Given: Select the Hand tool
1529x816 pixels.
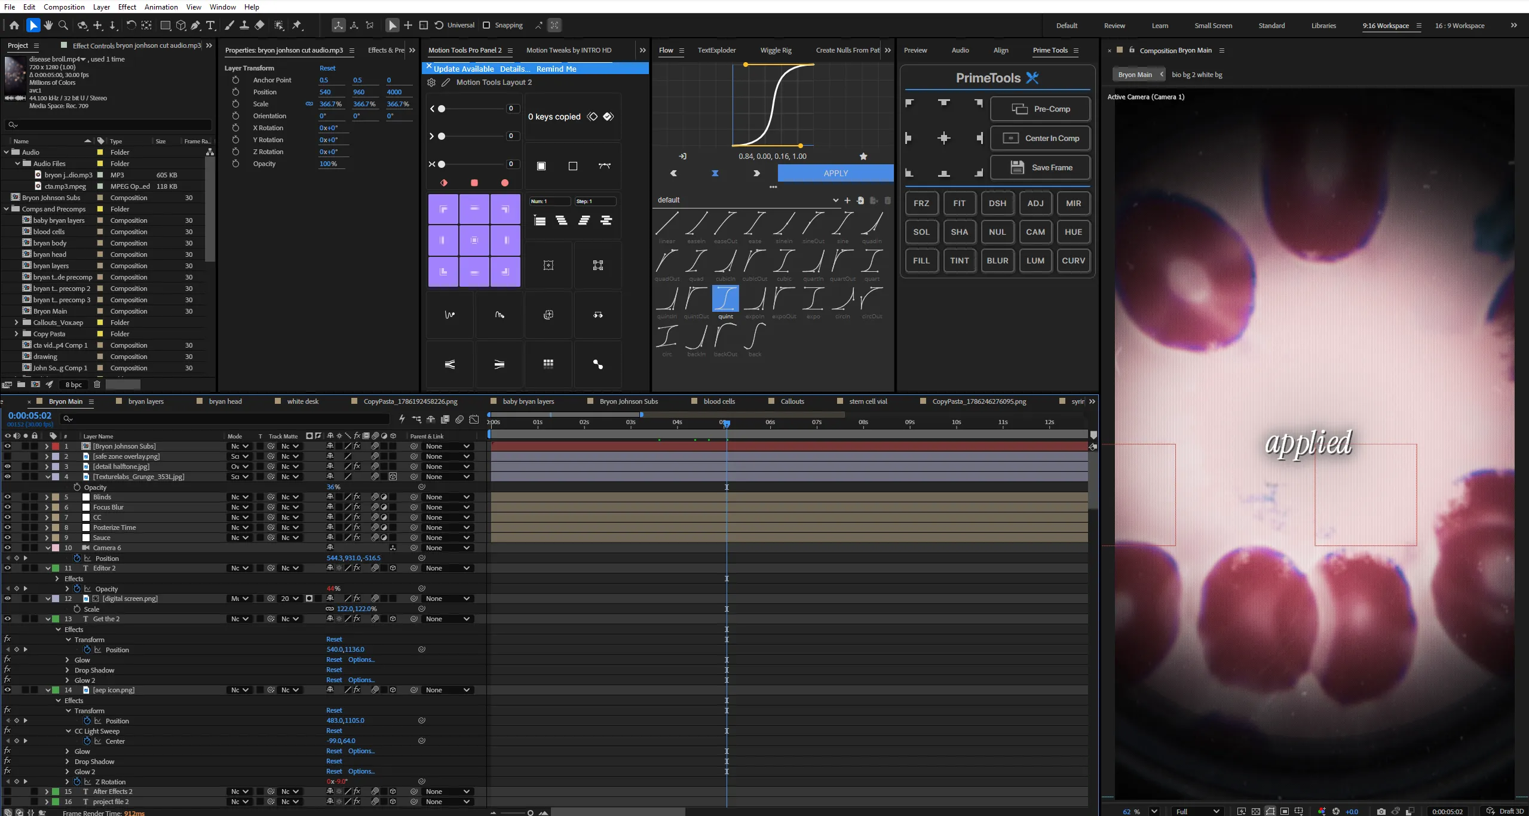Looking at the screenshot, I should 48,25.
